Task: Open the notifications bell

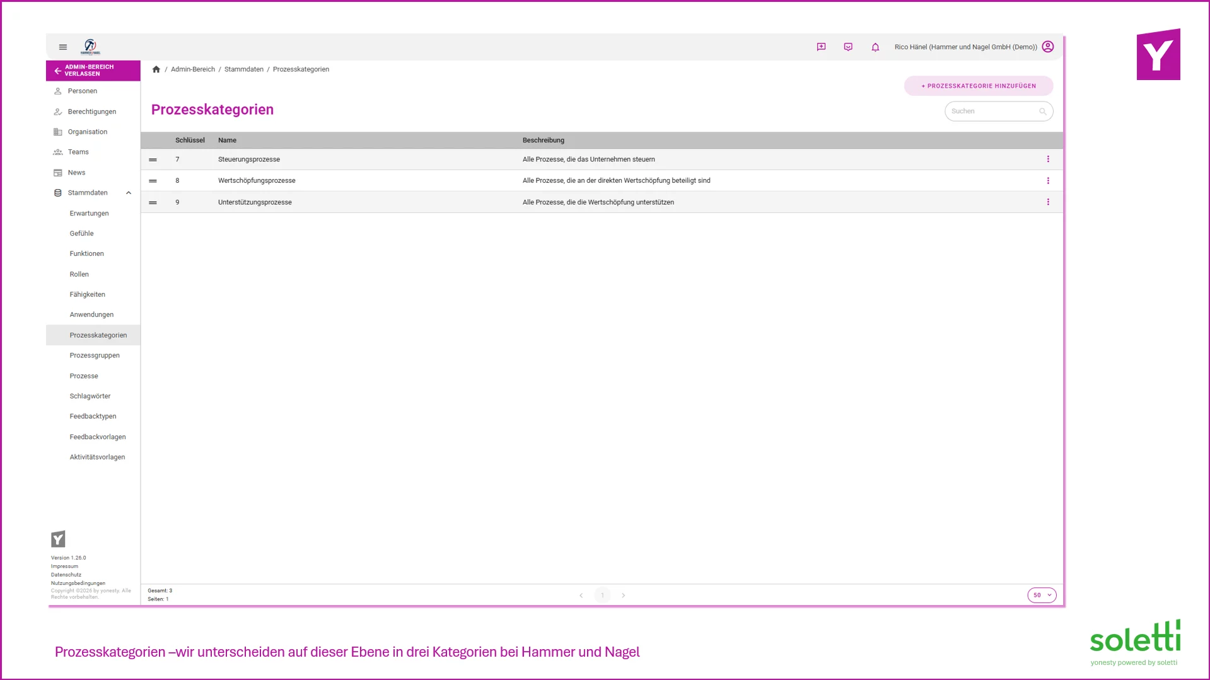Action: 875,47
